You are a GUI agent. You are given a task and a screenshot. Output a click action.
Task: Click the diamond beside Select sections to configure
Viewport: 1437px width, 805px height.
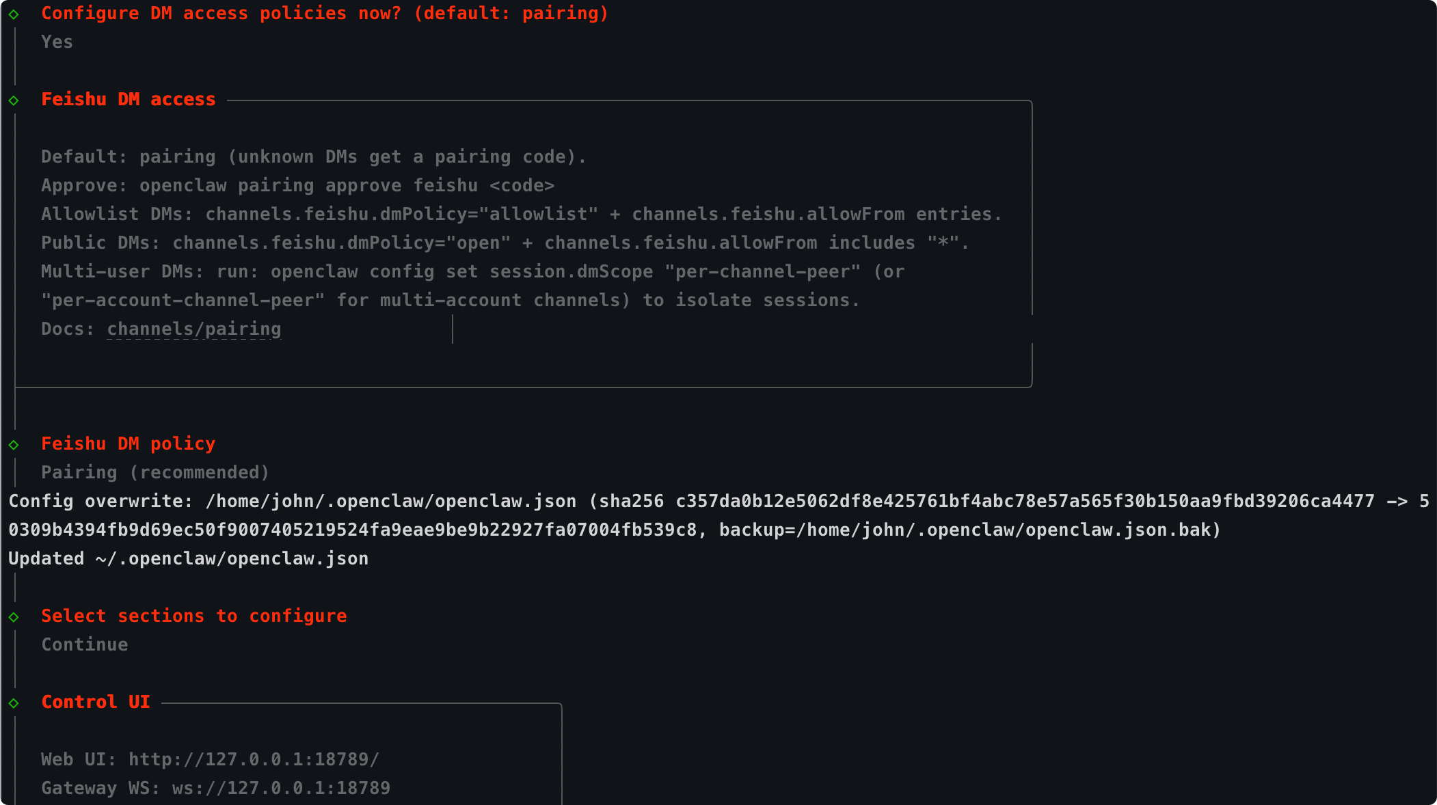point(14,617)
